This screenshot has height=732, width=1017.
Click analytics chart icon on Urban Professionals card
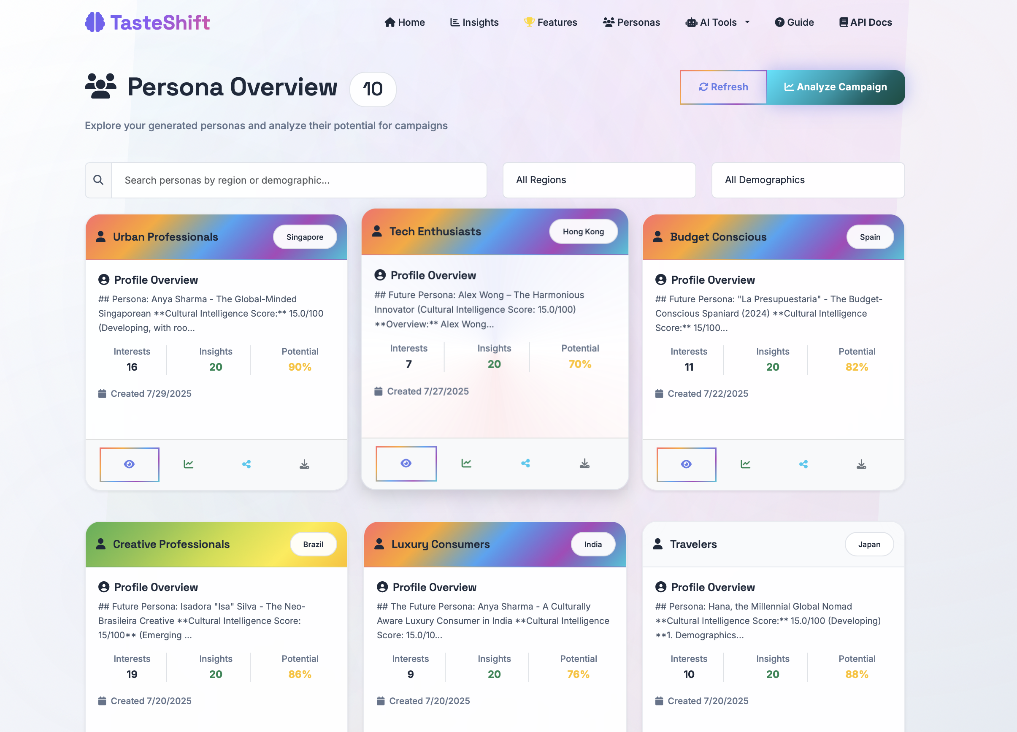point(188,464)
